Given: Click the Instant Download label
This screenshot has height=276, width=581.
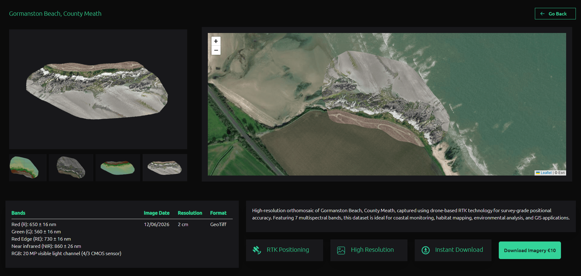Looking at the screenshot, I should coord(459,250).
